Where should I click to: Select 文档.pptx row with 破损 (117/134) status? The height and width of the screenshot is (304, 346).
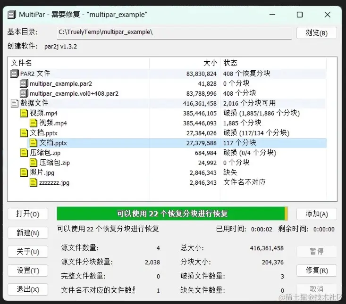tap(168, 133)
